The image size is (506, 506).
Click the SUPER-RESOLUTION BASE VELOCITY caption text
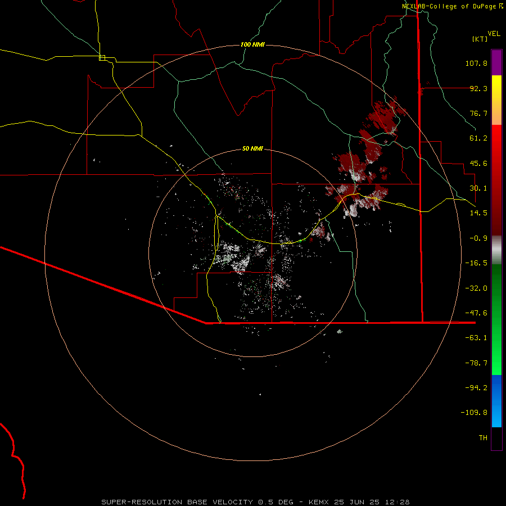pyautogui.click(x=177, y=502)
